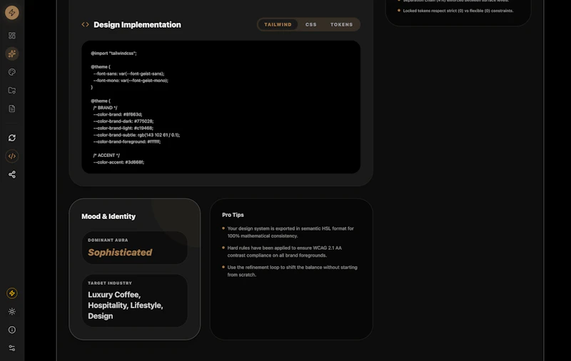Screen dimensions: 571x361
Task: Click the tip about semantic HSL format
Action: 290,232
